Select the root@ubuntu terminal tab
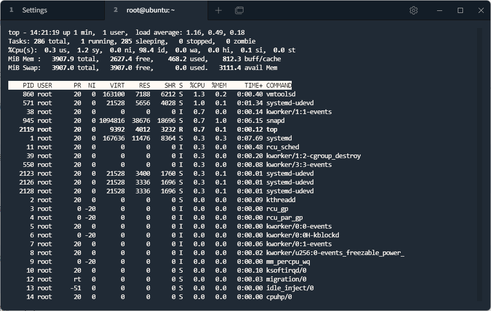The image size is (491, 311). click(x=151, y=10)
